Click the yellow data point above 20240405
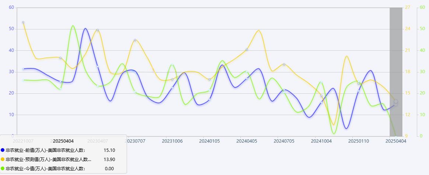 pyautogui.click(x=247, y=49)
